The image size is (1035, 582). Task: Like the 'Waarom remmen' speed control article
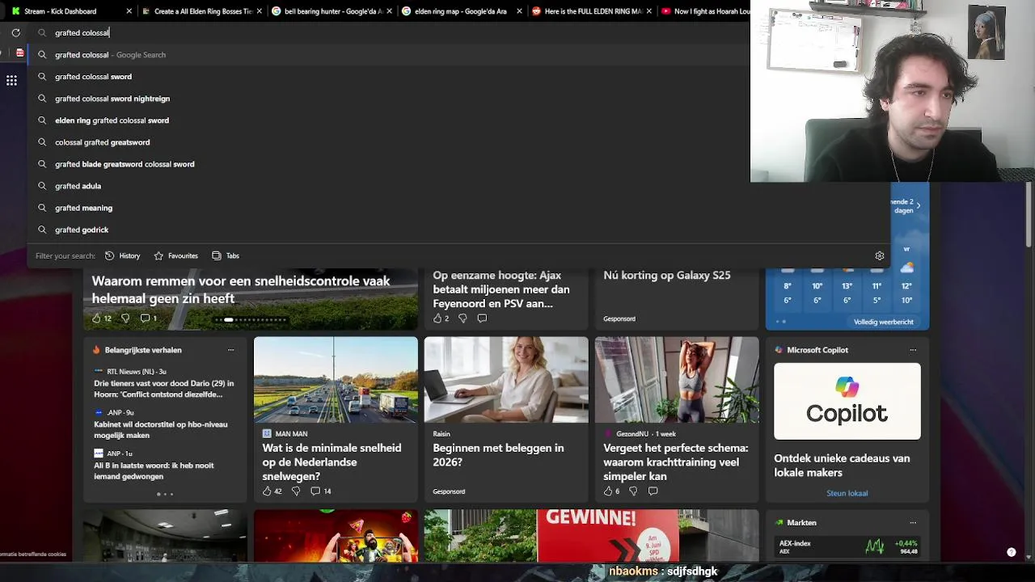(x=96, y=318)
